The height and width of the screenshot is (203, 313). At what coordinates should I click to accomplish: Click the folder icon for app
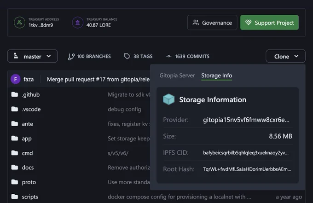[15, 138]
